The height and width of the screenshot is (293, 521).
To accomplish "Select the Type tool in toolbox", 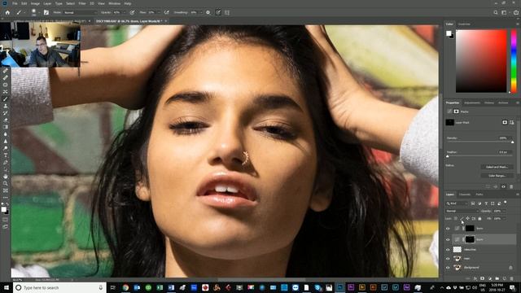I will click(6, 155).
